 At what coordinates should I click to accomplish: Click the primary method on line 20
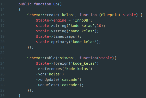(x=61, y=42)
